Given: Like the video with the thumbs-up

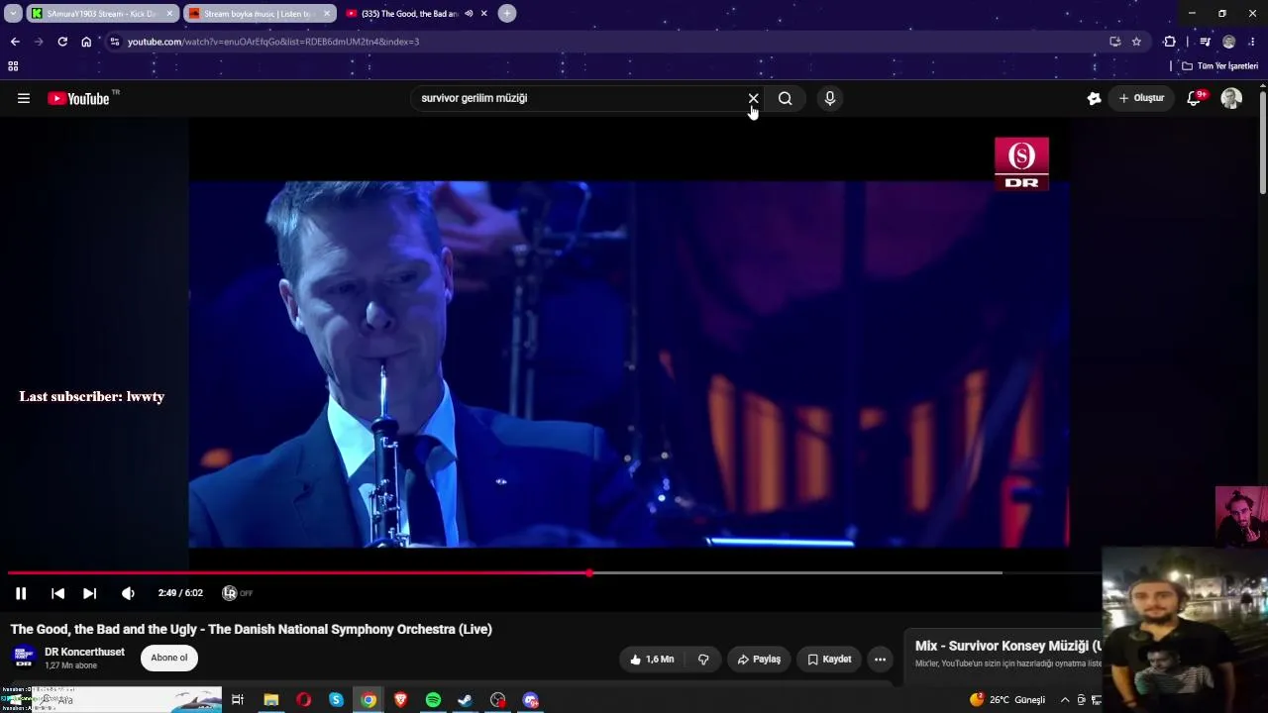Looking at the screenshot, I should 651,659.
